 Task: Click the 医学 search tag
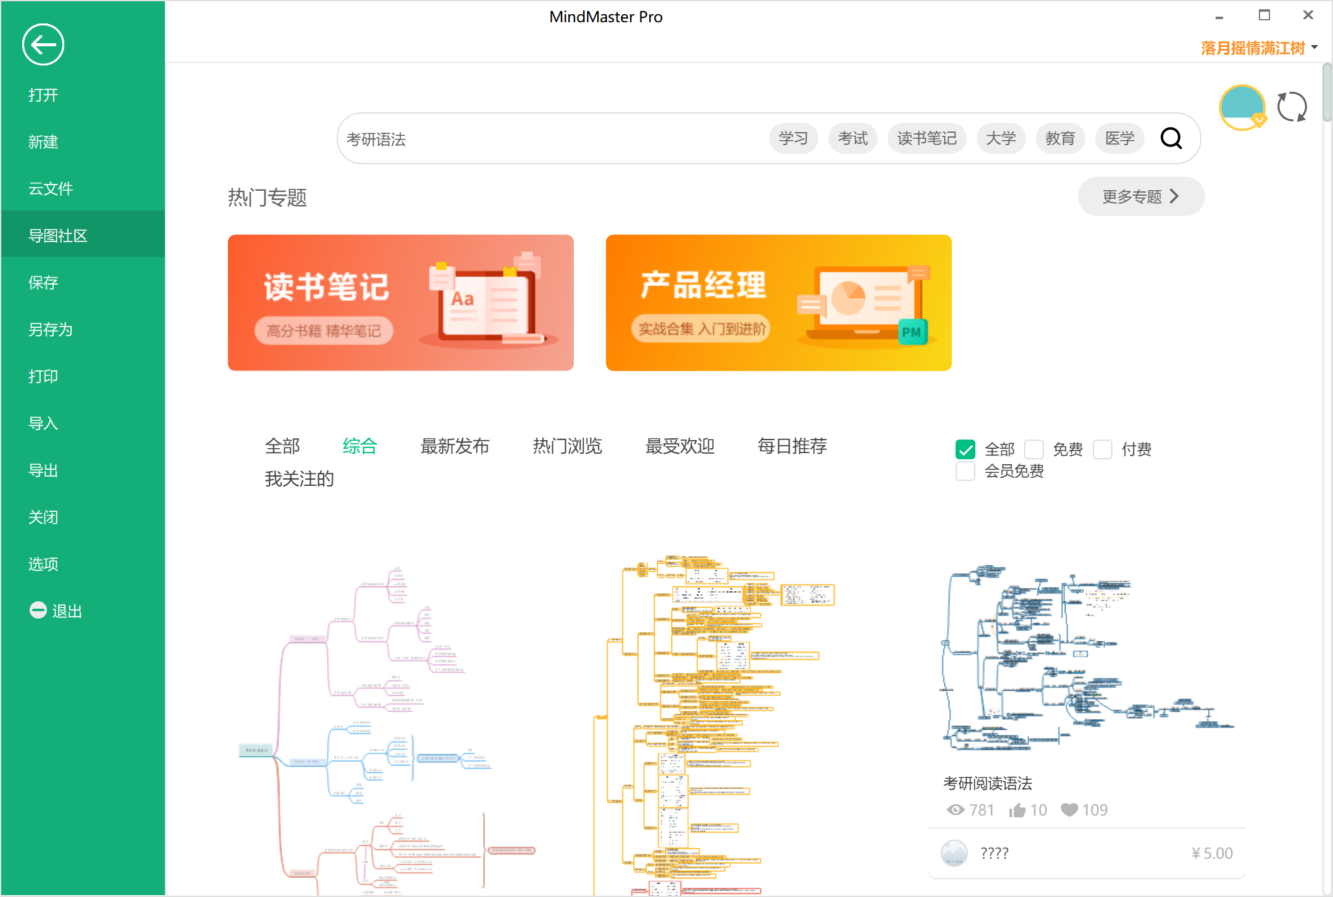1119,138
